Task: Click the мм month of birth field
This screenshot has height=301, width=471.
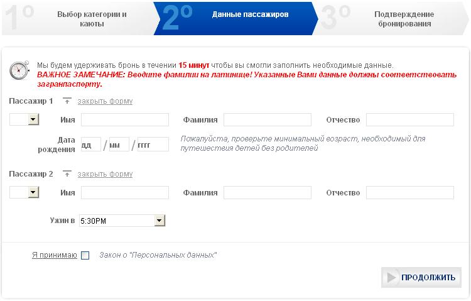Action: [x=119, y=145]
